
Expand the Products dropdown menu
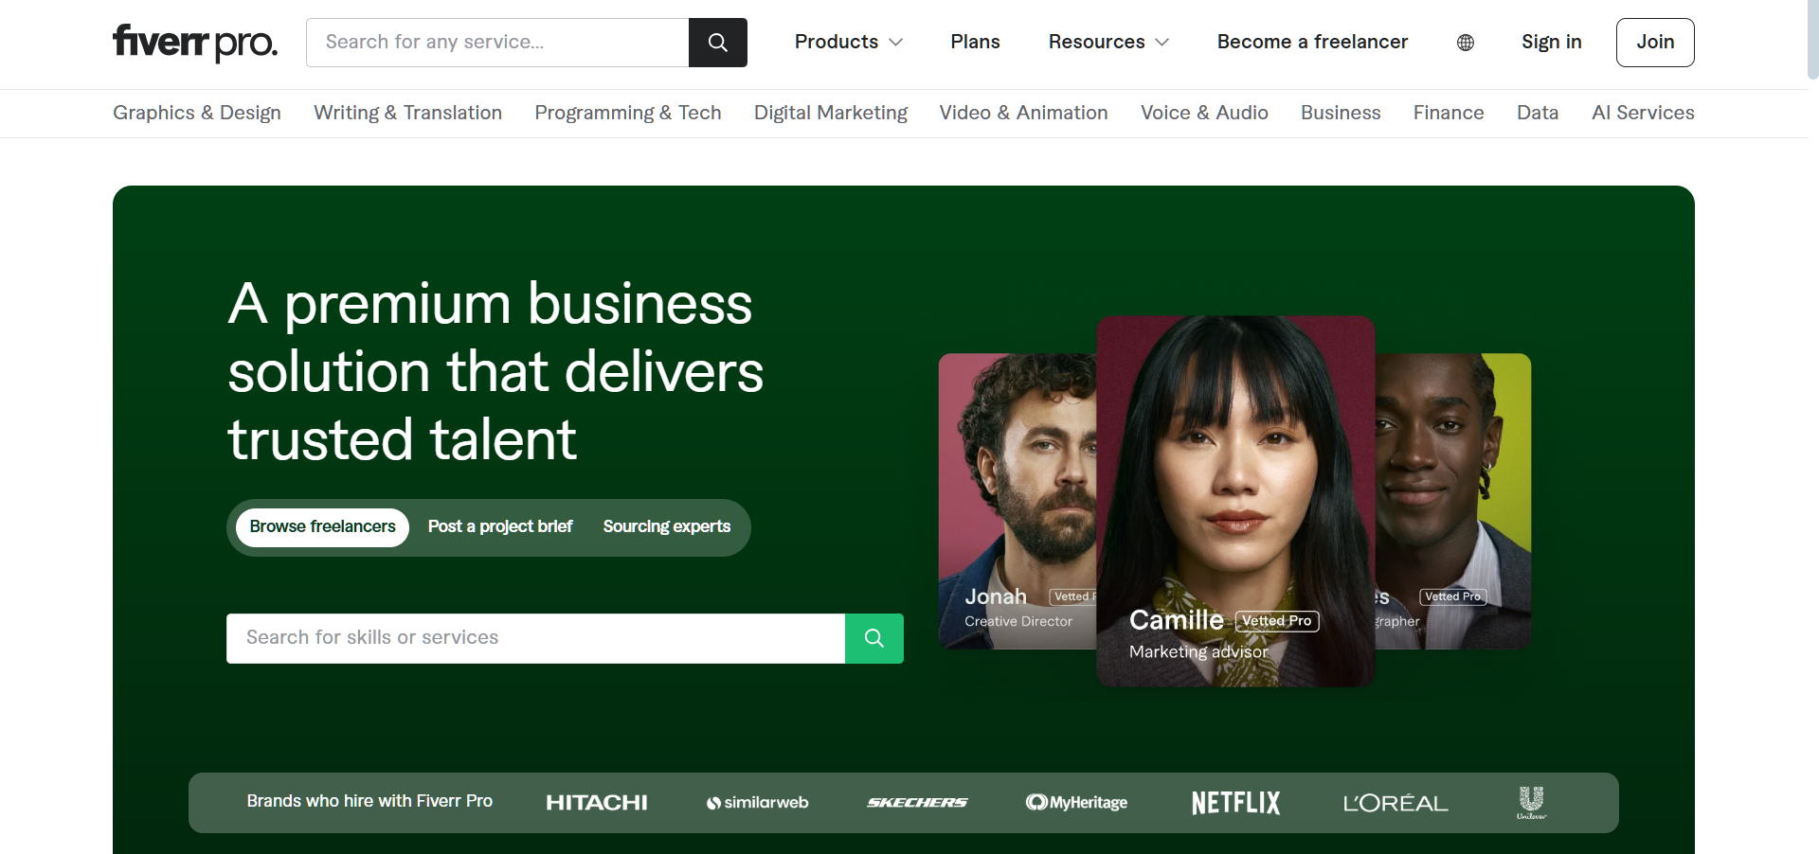coord(848,43)
